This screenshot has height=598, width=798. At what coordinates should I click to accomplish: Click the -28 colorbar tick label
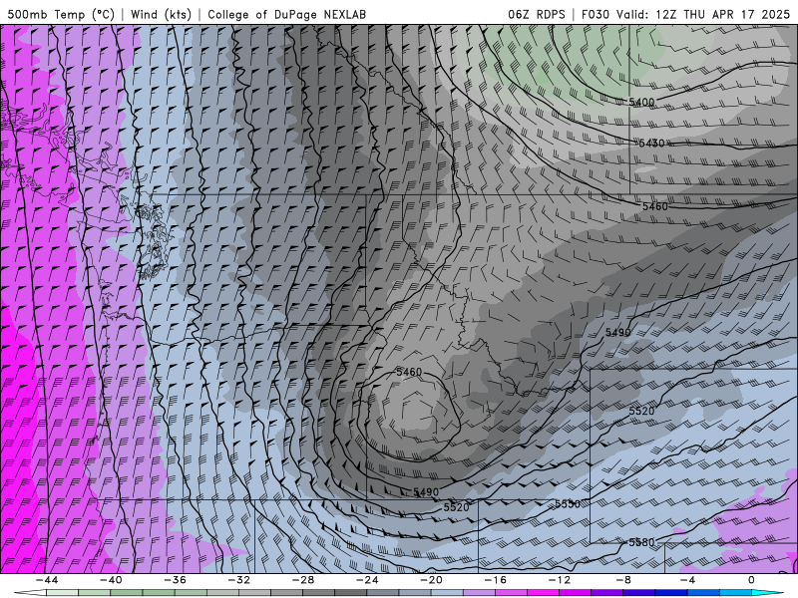click(303, 580)
